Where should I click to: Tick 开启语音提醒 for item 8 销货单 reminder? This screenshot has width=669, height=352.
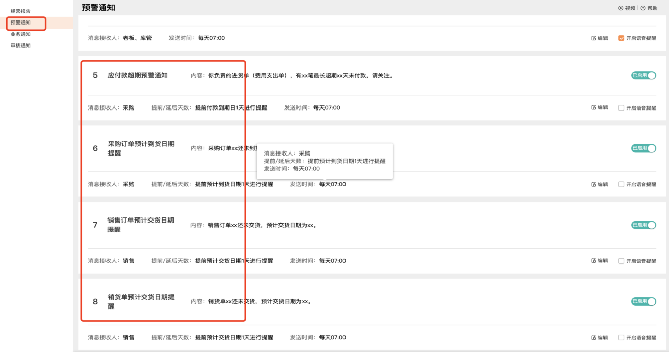click(621, 338)
